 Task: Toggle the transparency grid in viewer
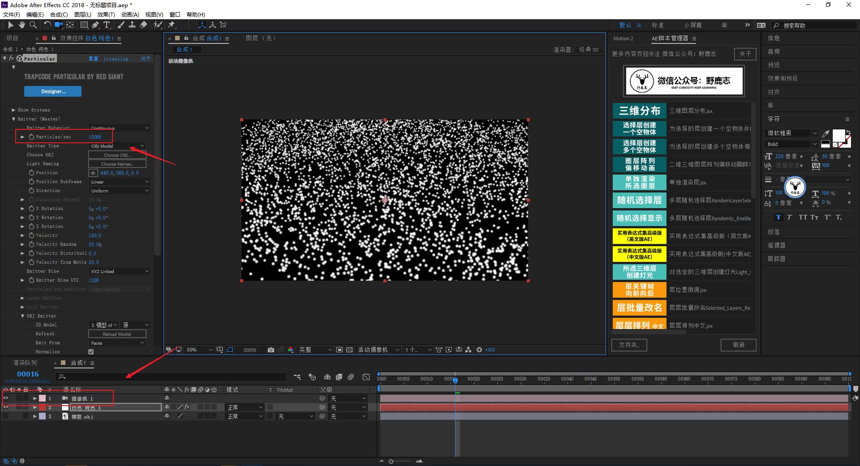pyautogui.click(x=349, y=350)
